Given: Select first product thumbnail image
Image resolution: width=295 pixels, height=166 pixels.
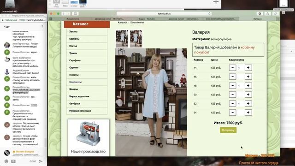Looking at the screenshot, I should coord(122,38).
